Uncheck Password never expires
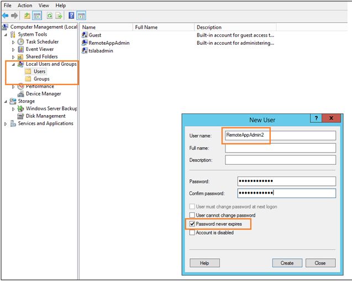Viewport: 352px width, 281px height. point(192,224)
